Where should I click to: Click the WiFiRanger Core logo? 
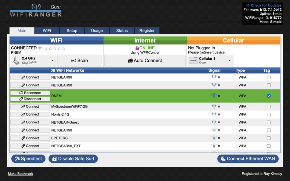click(36, 10)
